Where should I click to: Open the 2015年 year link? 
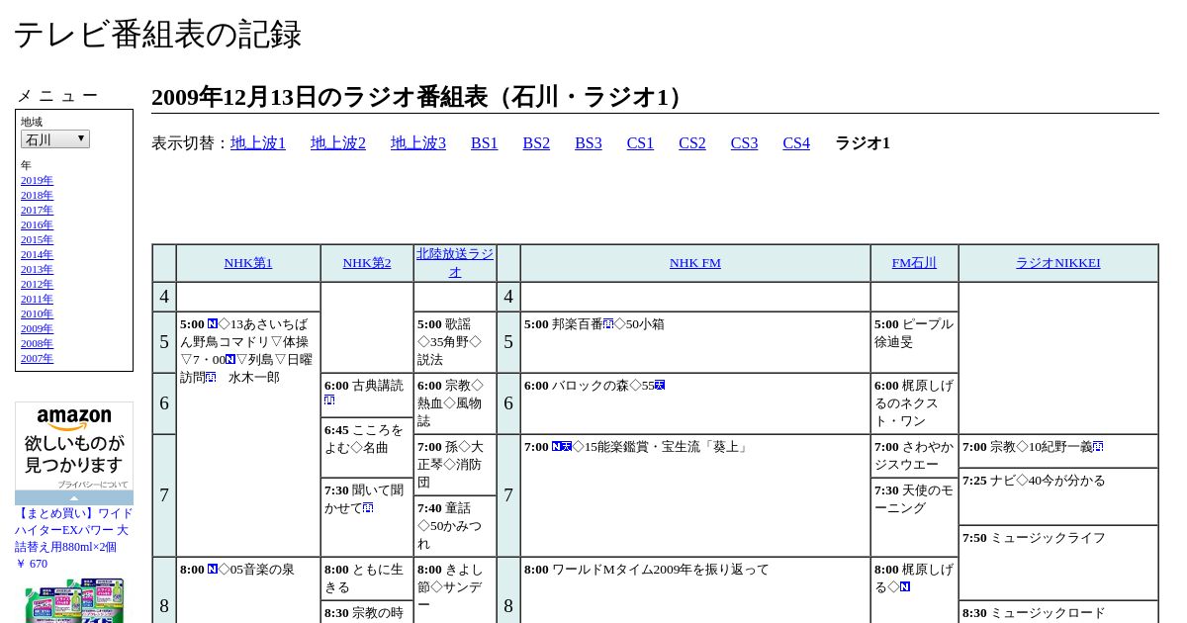point(37,239)
